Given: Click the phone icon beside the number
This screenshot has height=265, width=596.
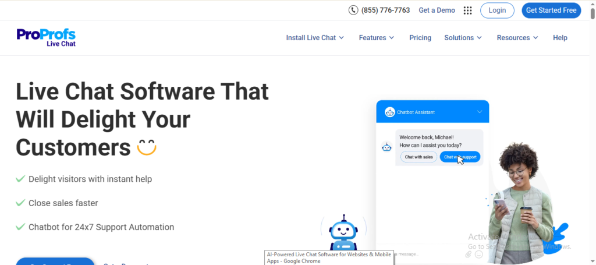Looking at the screenshot, I should click(x=353, y=10).
